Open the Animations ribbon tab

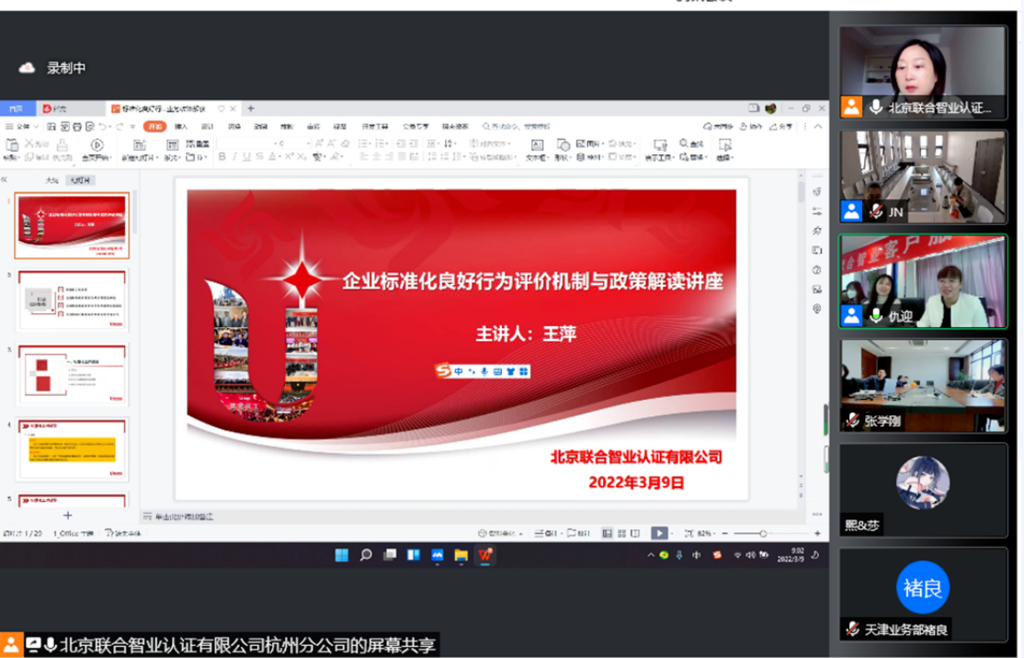pyautogui.click(x=260, y=127)
